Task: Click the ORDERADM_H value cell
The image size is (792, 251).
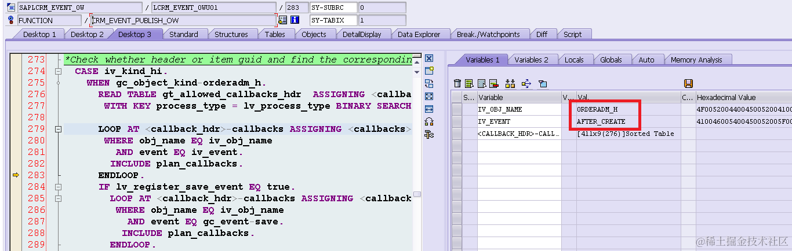Action: (x=628, y=109)
